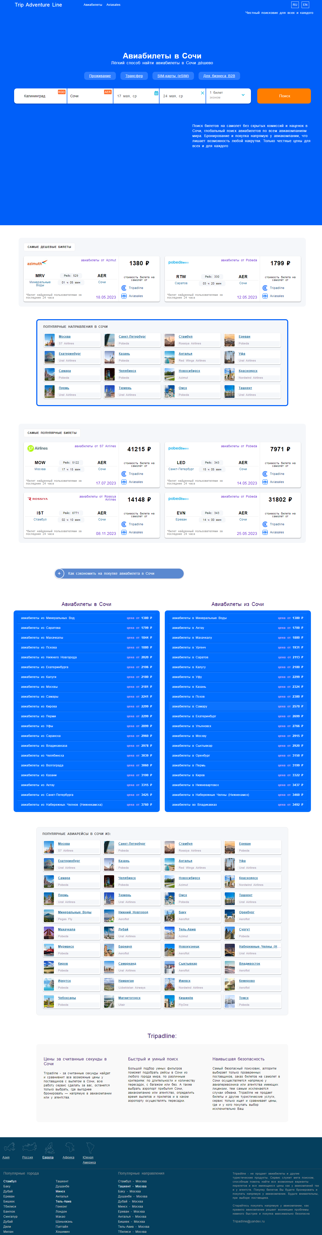Open the departure date calendar icon

(156, 93)
